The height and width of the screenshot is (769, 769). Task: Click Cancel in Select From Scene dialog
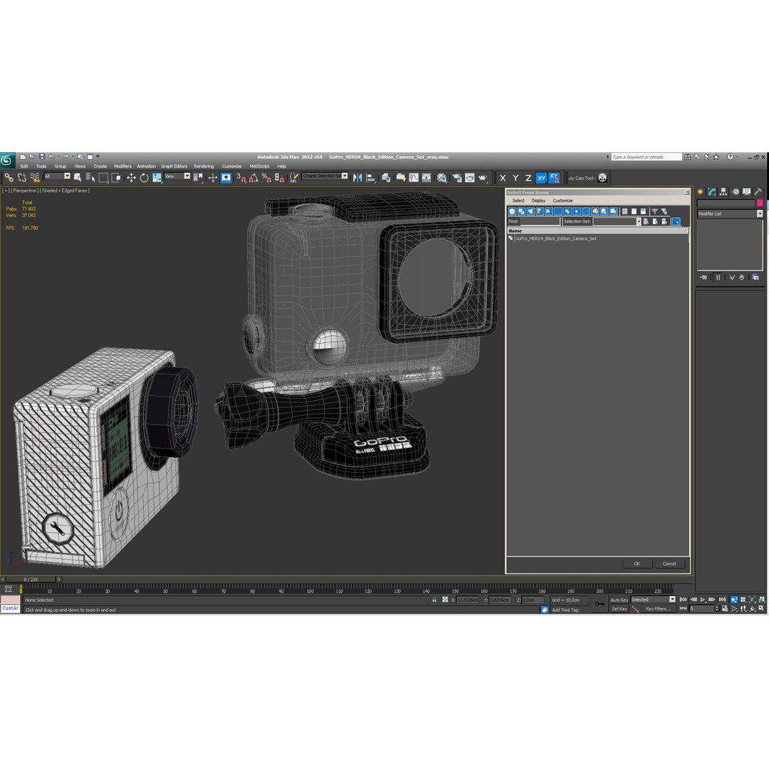669,563
